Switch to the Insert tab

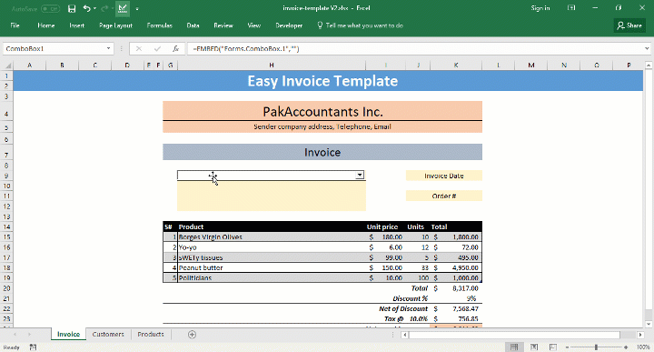coord(76,25)
